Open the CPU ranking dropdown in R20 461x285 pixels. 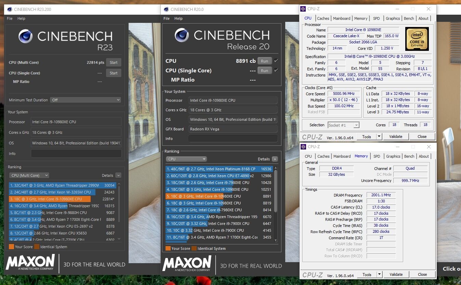pyautogui.click(x=186, y=159)
